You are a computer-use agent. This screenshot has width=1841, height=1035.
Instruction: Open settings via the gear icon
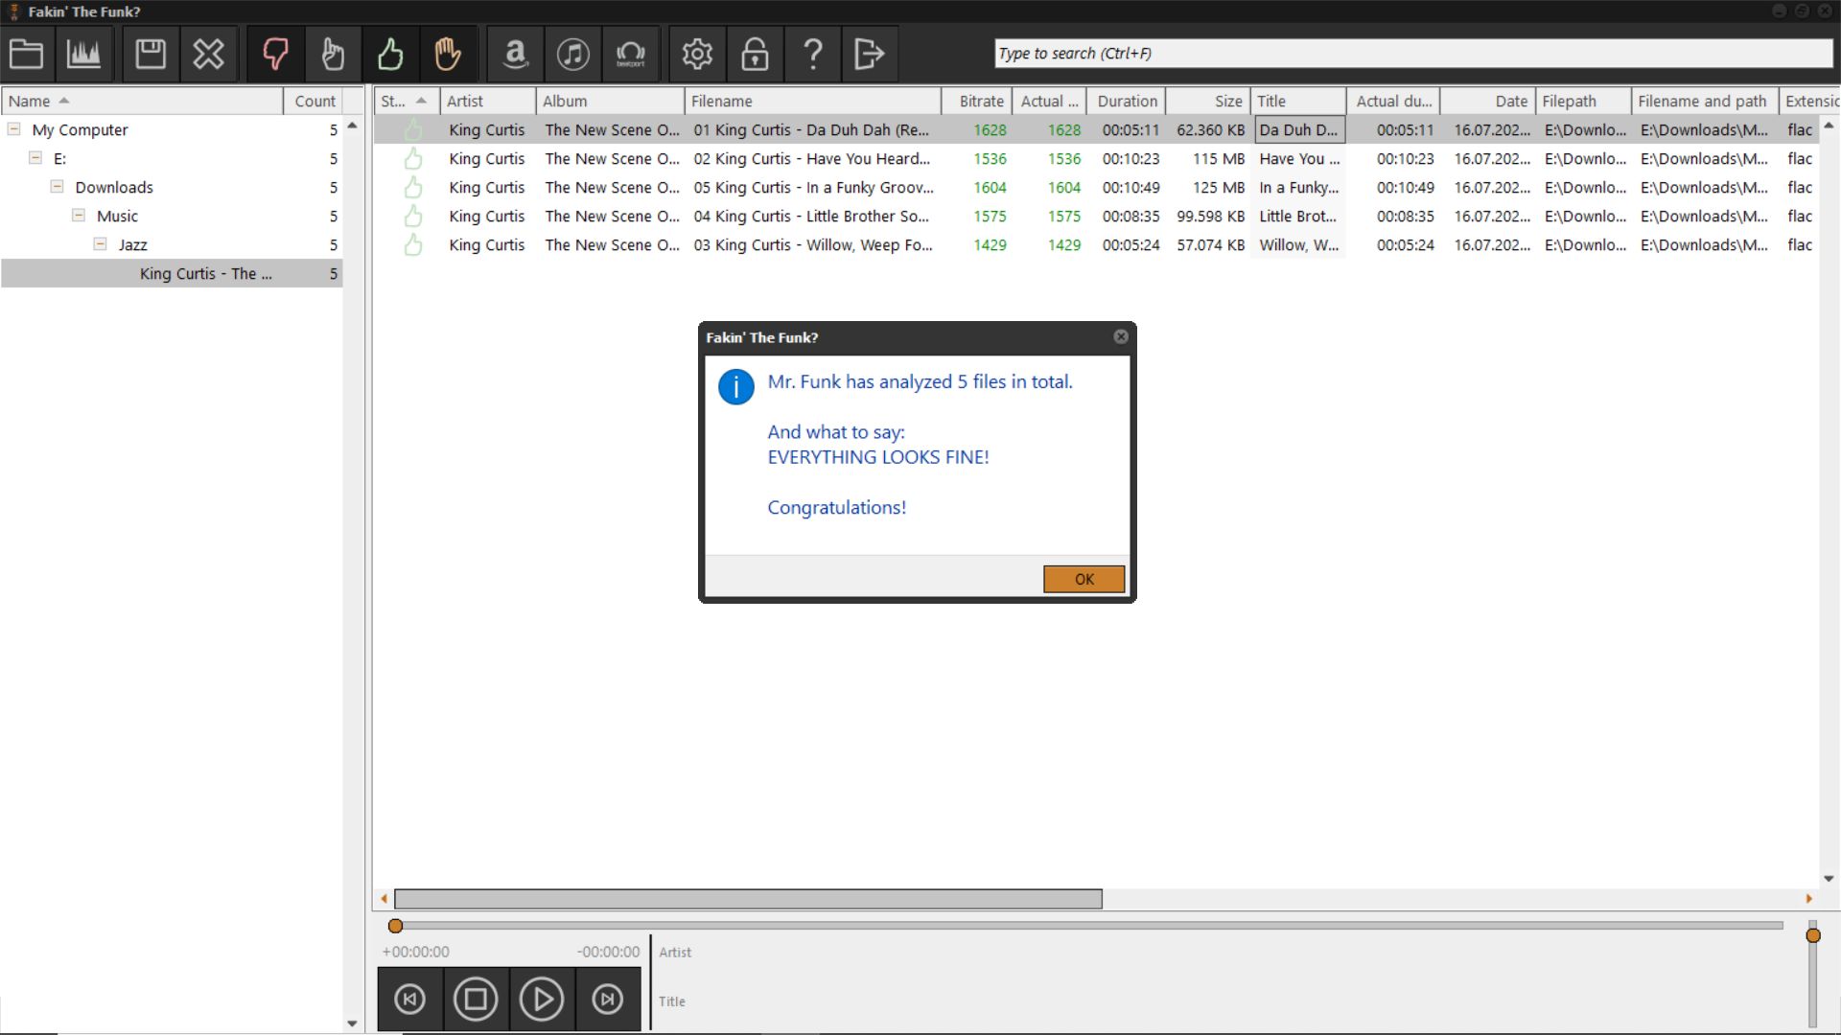[697, 54]
